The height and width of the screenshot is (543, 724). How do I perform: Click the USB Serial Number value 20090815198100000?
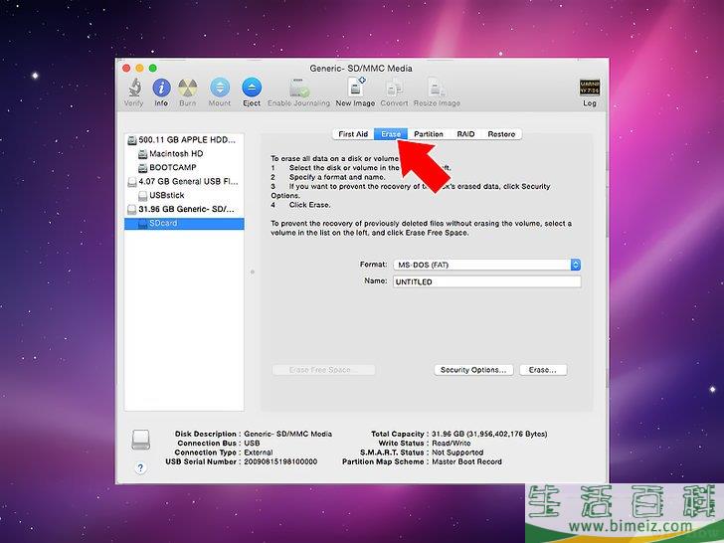coord(280,461)
